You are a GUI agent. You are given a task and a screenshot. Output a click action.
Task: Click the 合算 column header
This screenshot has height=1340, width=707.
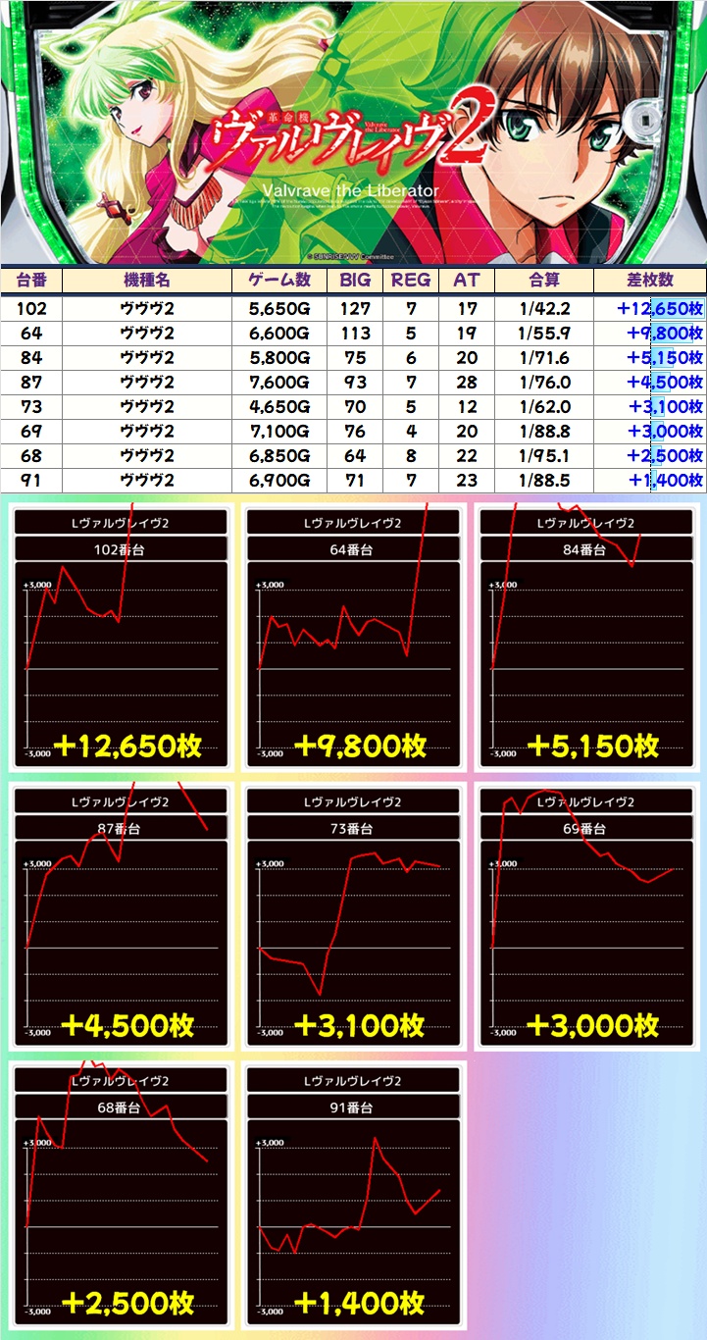tap(543, 280)
